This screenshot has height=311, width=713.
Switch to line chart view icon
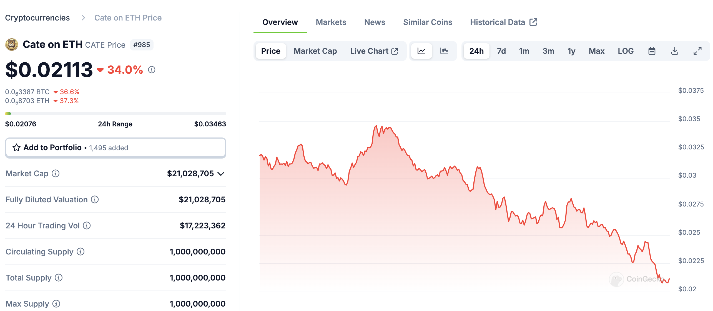click(421, 51)
